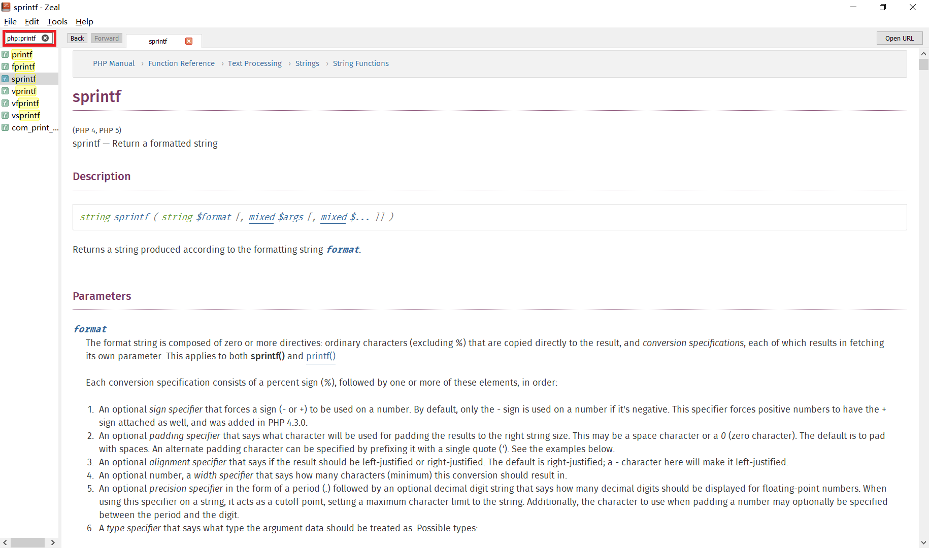This screenshot has height=548, width=929.
Task: Select fprintf in the results list
Action: pyautogui.click(x=29, y=66)
